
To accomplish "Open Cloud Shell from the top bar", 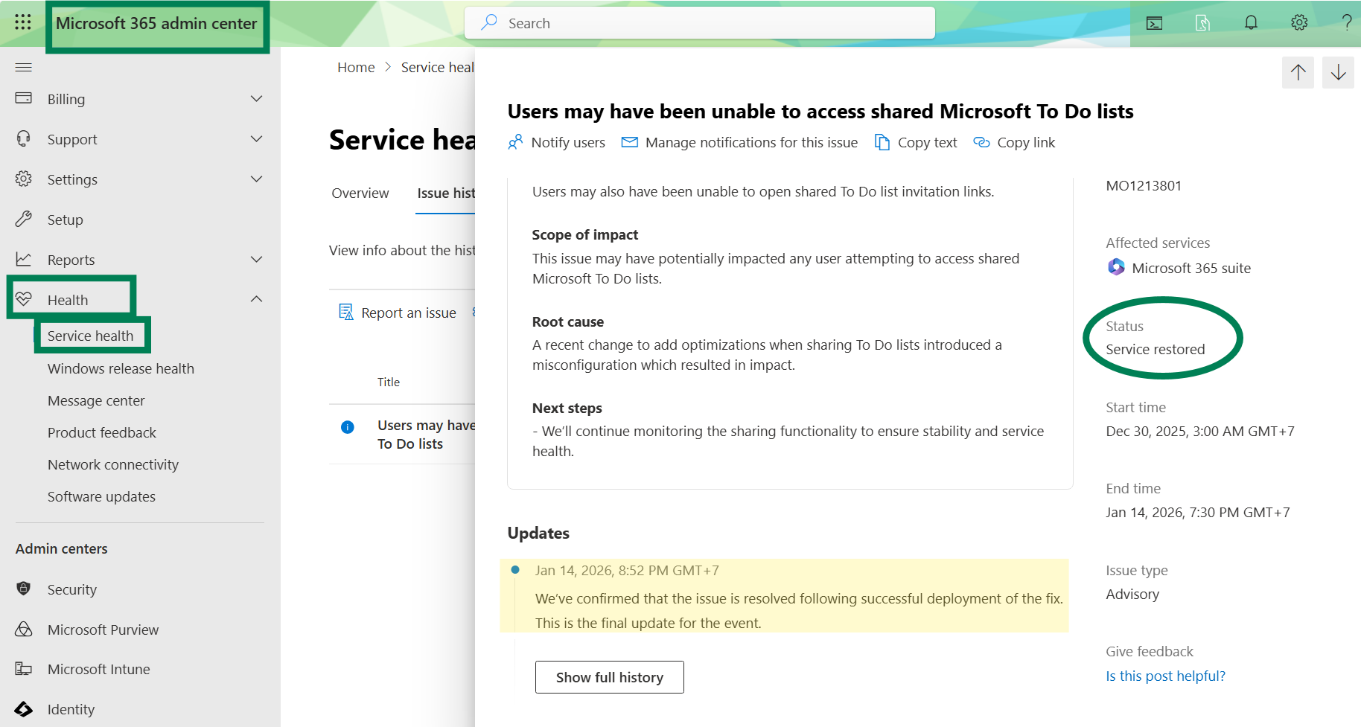I will click(x=1154, y=22).
